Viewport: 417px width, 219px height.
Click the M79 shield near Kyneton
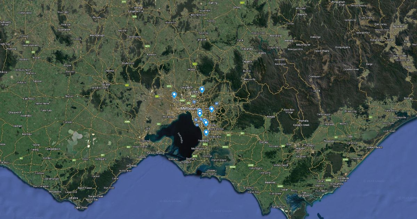(148, 46)
